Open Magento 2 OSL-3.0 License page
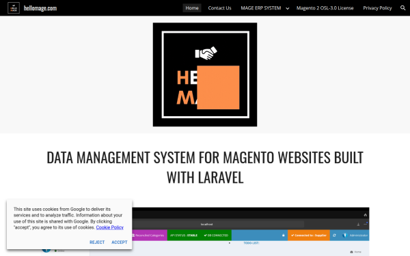Viewport: 410px width, 256px height. (325, 8)
